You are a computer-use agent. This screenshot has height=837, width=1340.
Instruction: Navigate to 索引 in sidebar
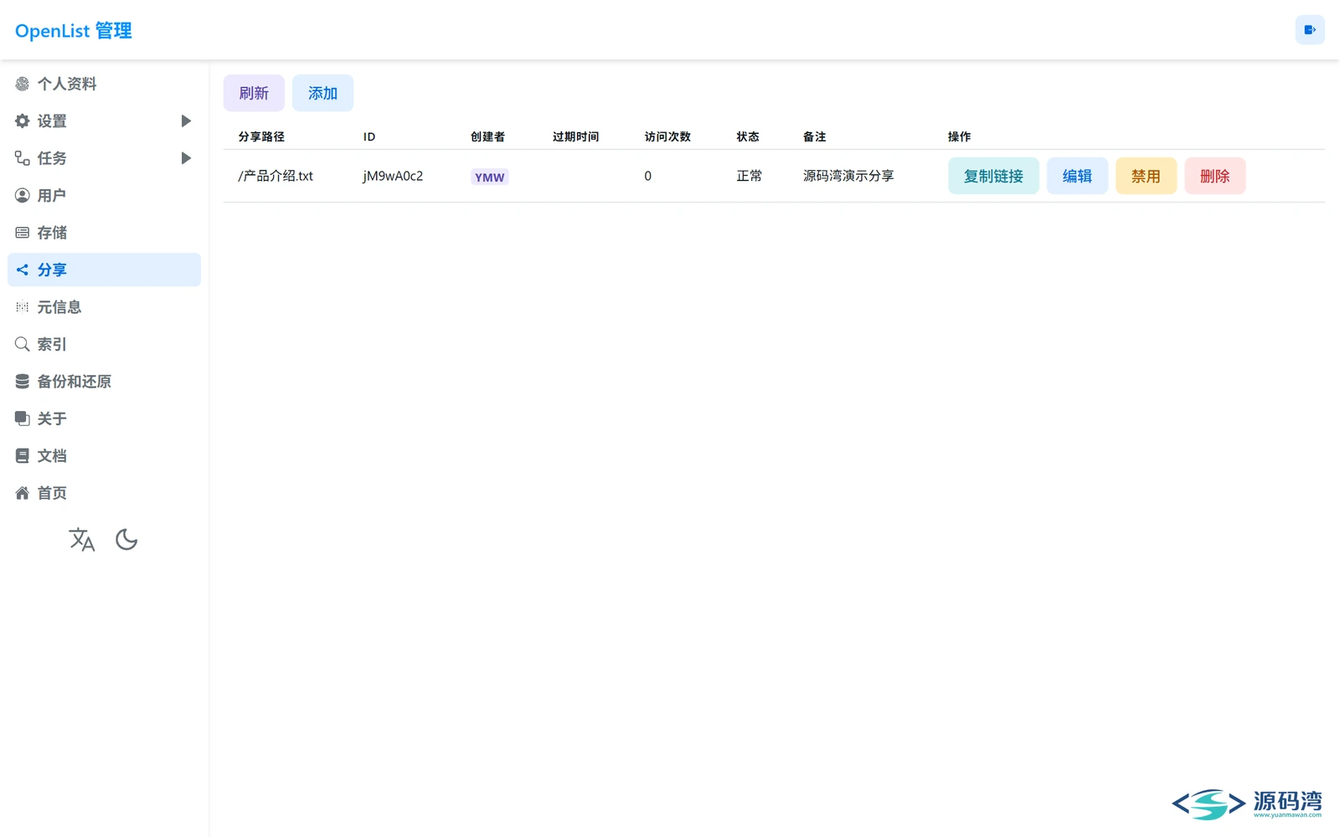tap(104, 344)
